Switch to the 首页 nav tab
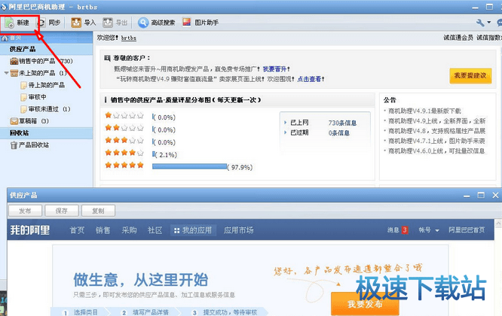This screenshot has height=316, width=502. [77, 230]
